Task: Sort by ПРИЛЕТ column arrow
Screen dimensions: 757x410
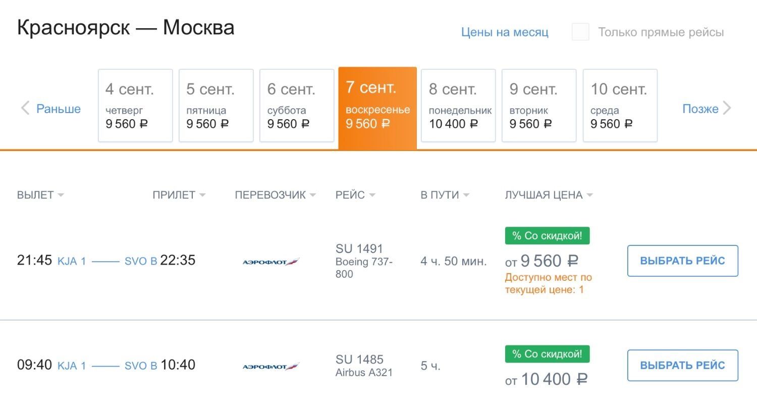Action: pyautogui.click(x=202, y=195)
